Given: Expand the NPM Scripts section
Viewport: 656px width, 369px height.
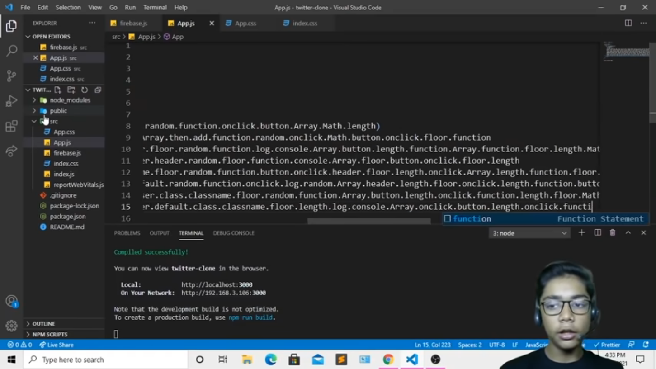Looking at the screenshot, I should click(x=65, y=334).
